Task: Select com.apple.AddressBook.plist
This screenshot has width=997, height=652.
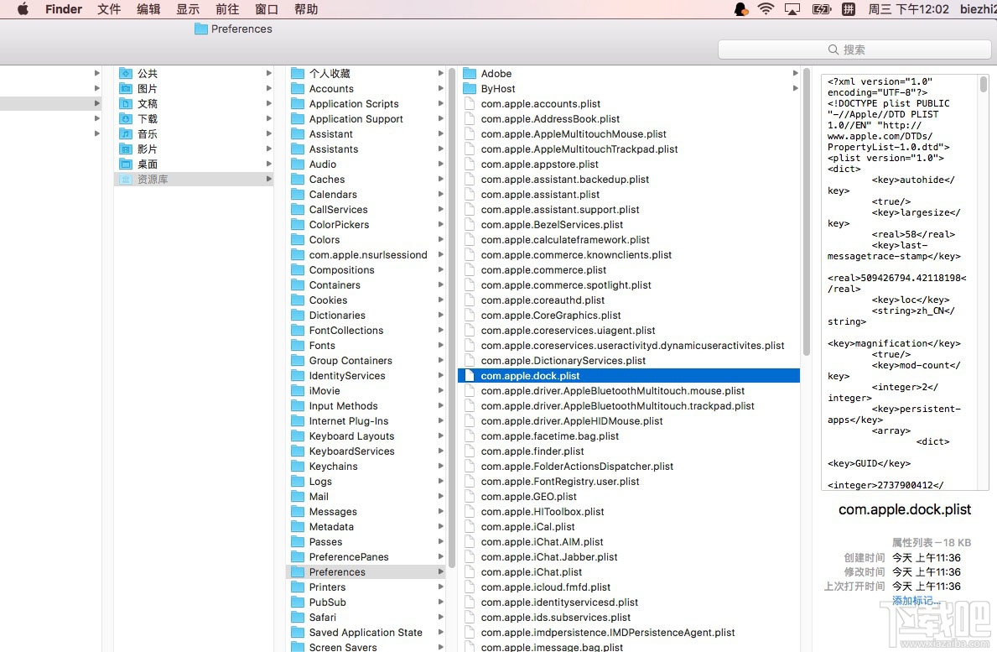Action: tap(550, 119)
